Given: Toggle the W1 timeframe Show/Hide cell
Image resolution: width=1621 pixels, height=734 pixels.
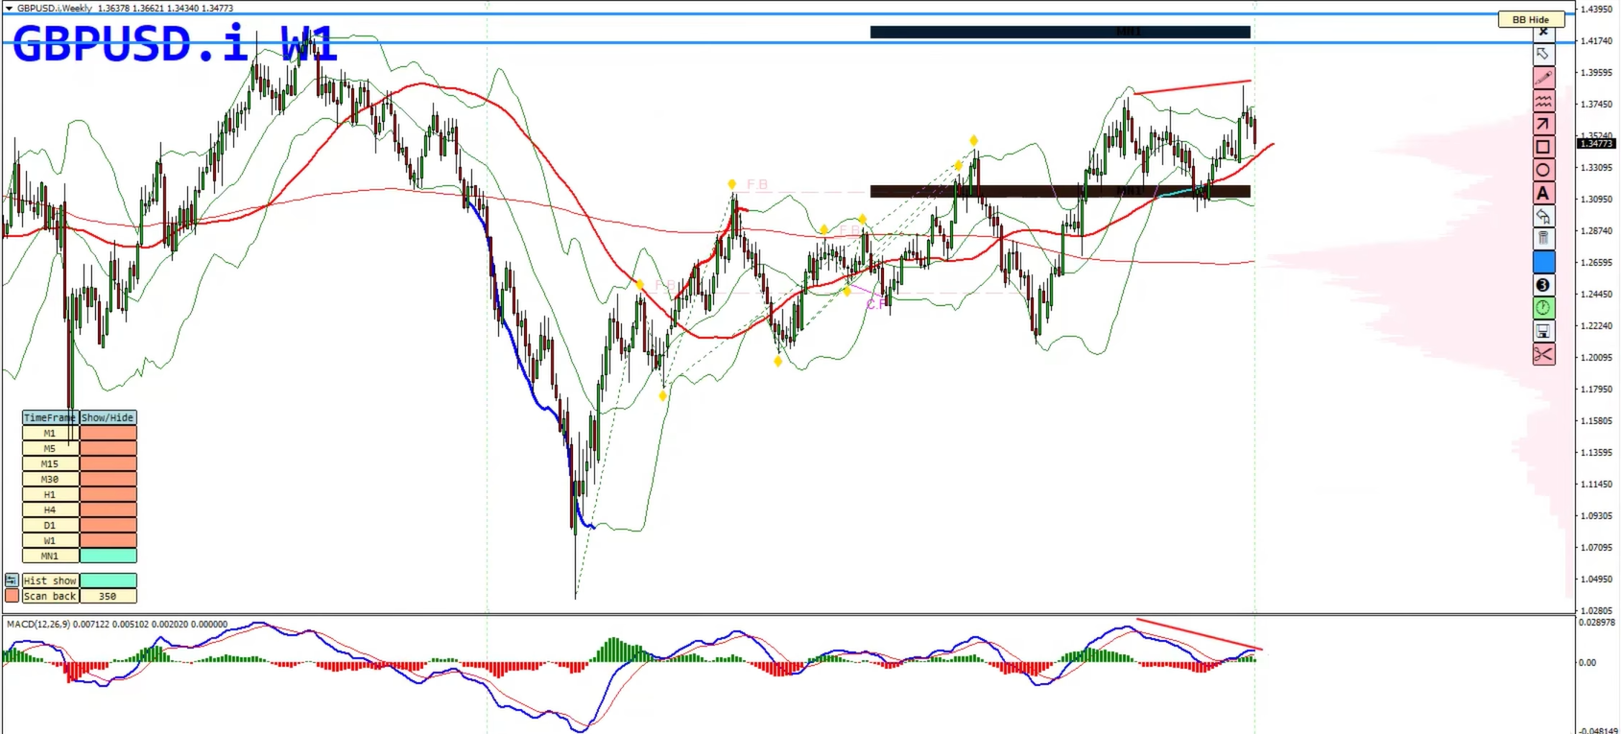Looking at the screenshot, I should pos(107,540).
